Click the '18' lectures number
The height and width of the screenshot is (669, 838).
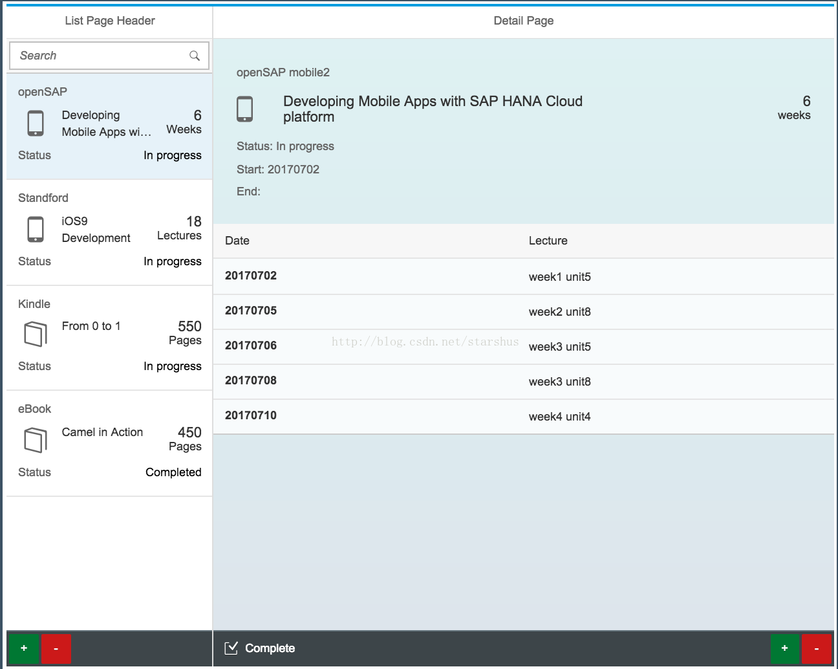pos(194,221)
